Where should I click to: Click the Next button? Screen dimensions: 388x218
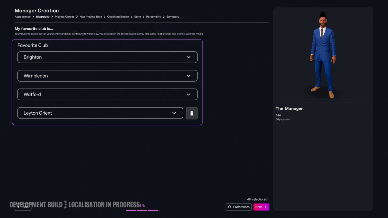261,207
